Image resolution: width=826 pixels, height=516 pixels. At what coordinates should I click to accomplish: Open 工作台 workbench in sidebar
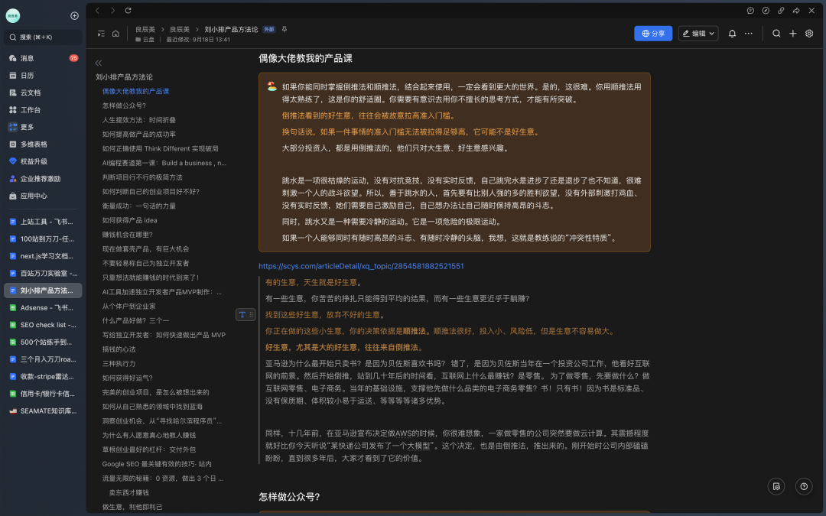click(43, 110)
